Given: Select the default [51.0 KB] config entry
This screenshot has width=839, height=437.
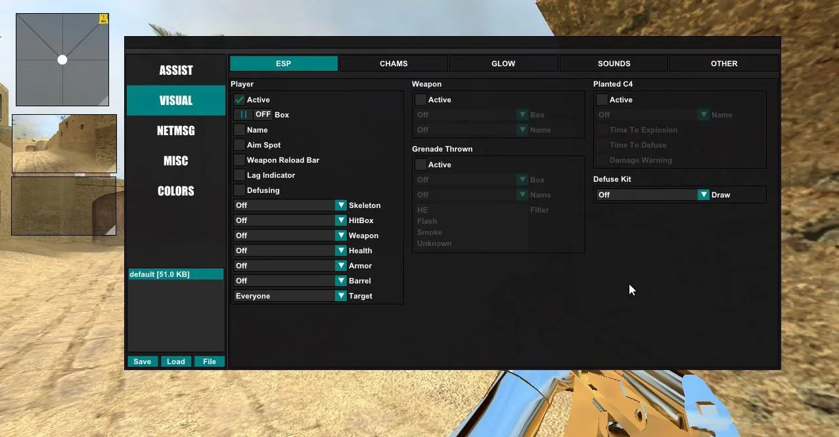Looking at the screenshot, I should click(x=176, y=274).
